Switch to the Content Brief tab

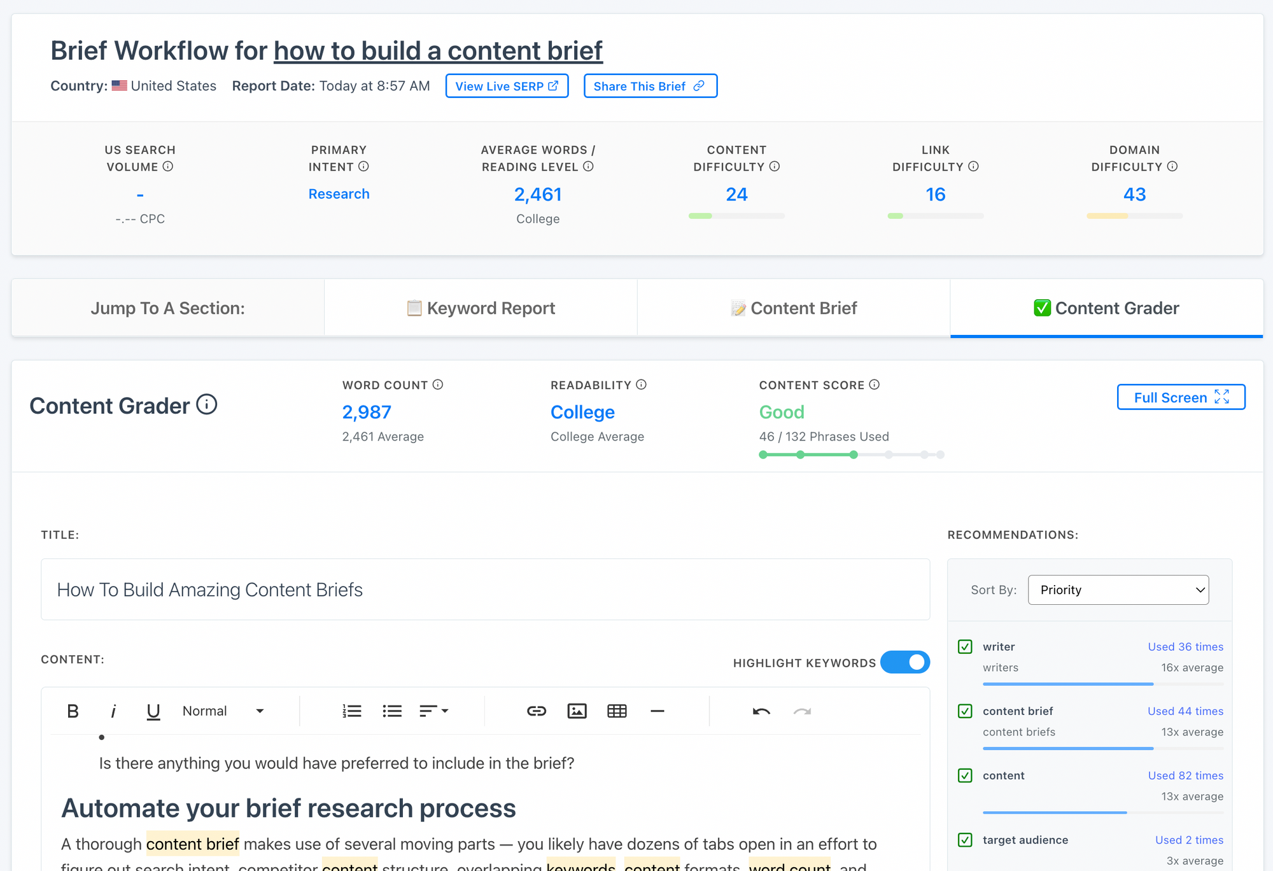pos(794,308)
